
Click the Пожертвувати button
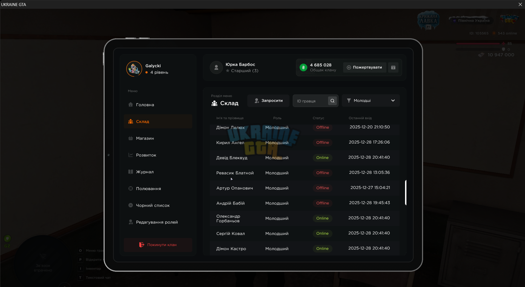365,67
